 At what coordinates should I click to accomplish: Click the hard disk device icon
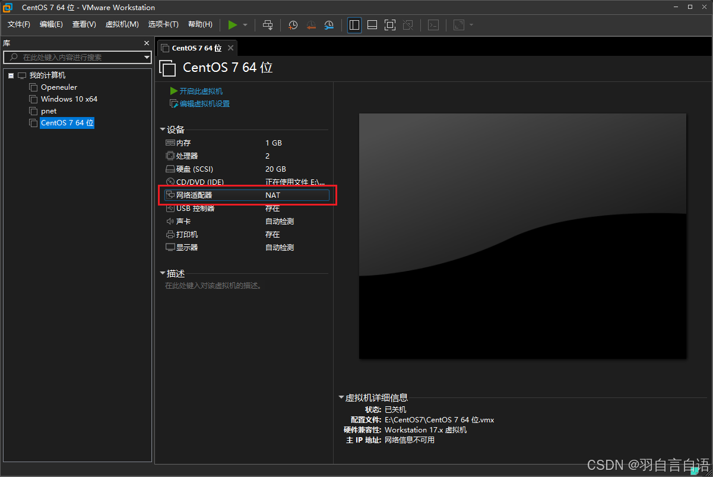(x=170, y=169)
